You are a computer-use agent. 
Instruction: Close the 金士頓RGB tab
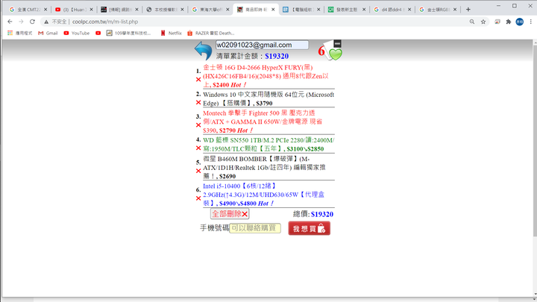point(455,10)
